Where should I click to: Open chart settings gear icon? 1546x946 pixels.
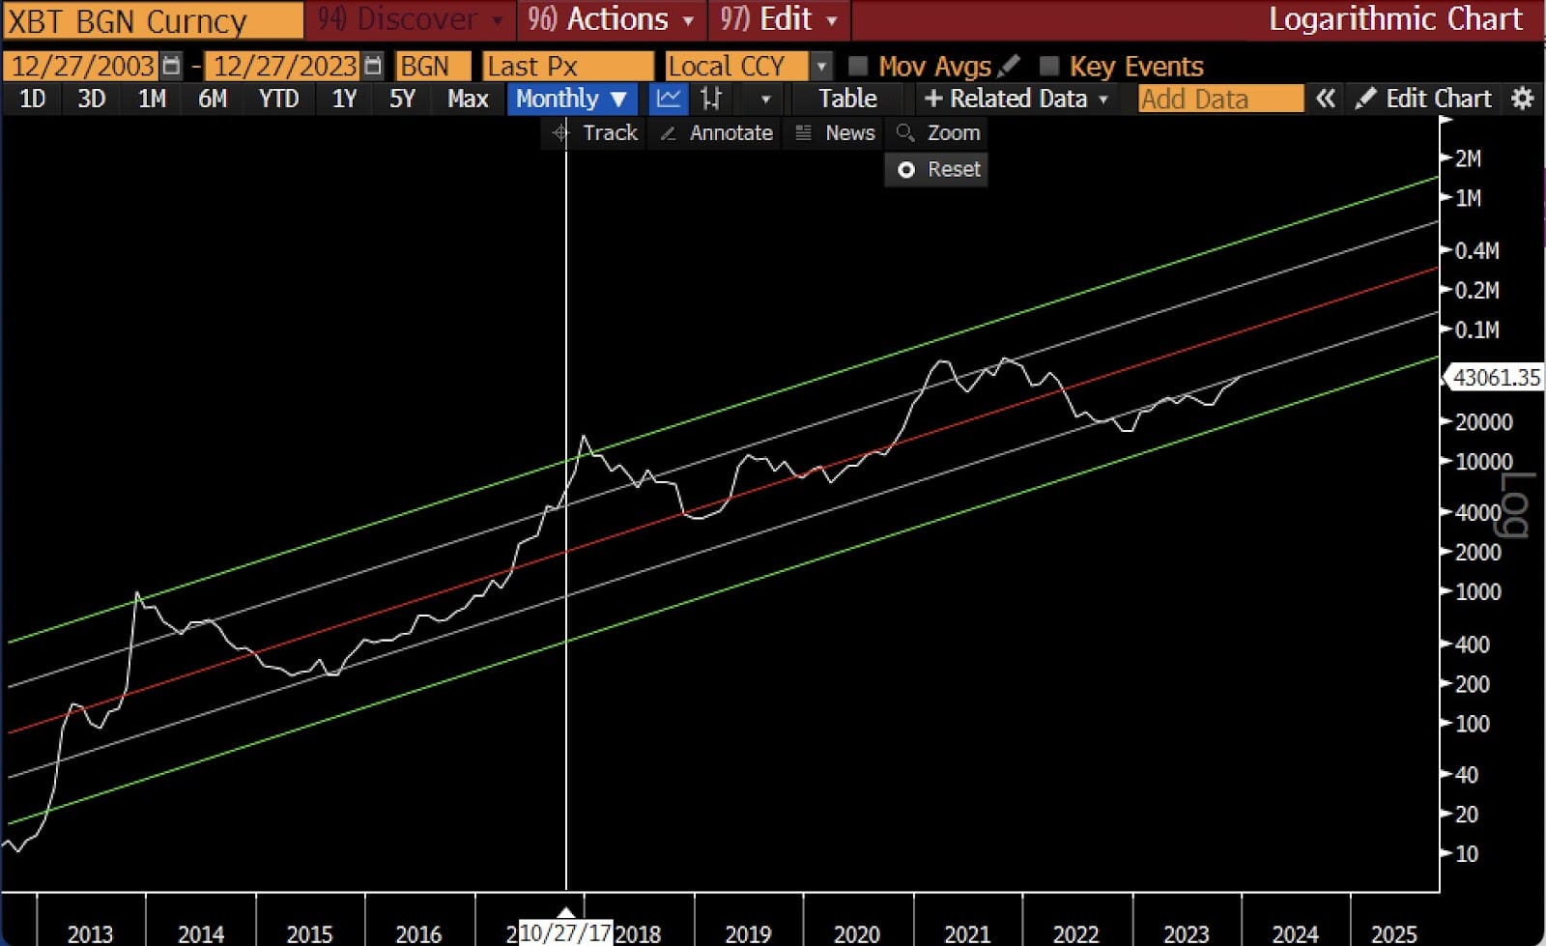click(x=1522, y=99)
